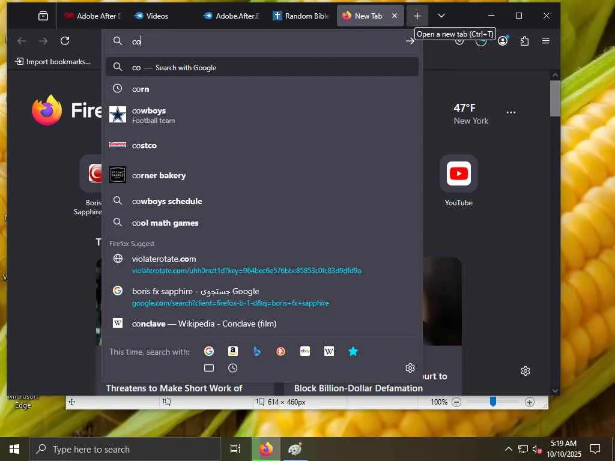
Task: Open the violaterotate.com suggestion
Action: click(x=262, y=265)
